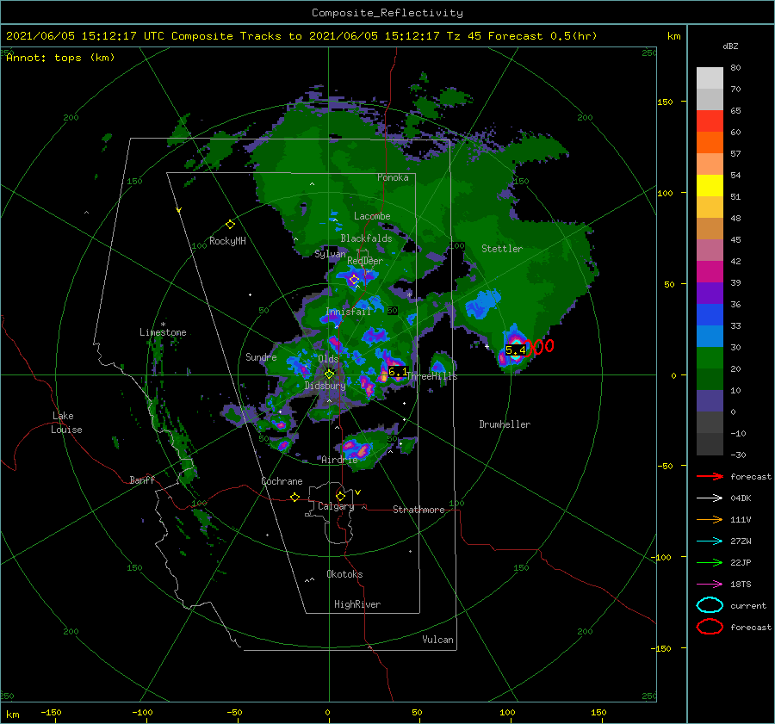775x724 pixels.
Task: Click the Okotoks town label
Action: [344, 574]
